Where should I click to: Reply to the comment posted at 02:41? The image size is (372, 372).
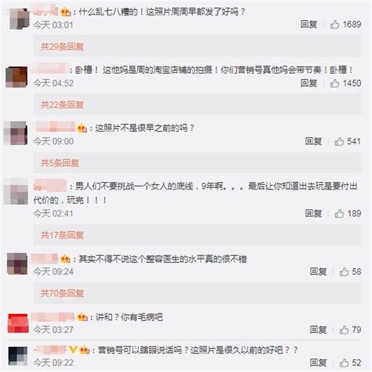coord(313,213)
